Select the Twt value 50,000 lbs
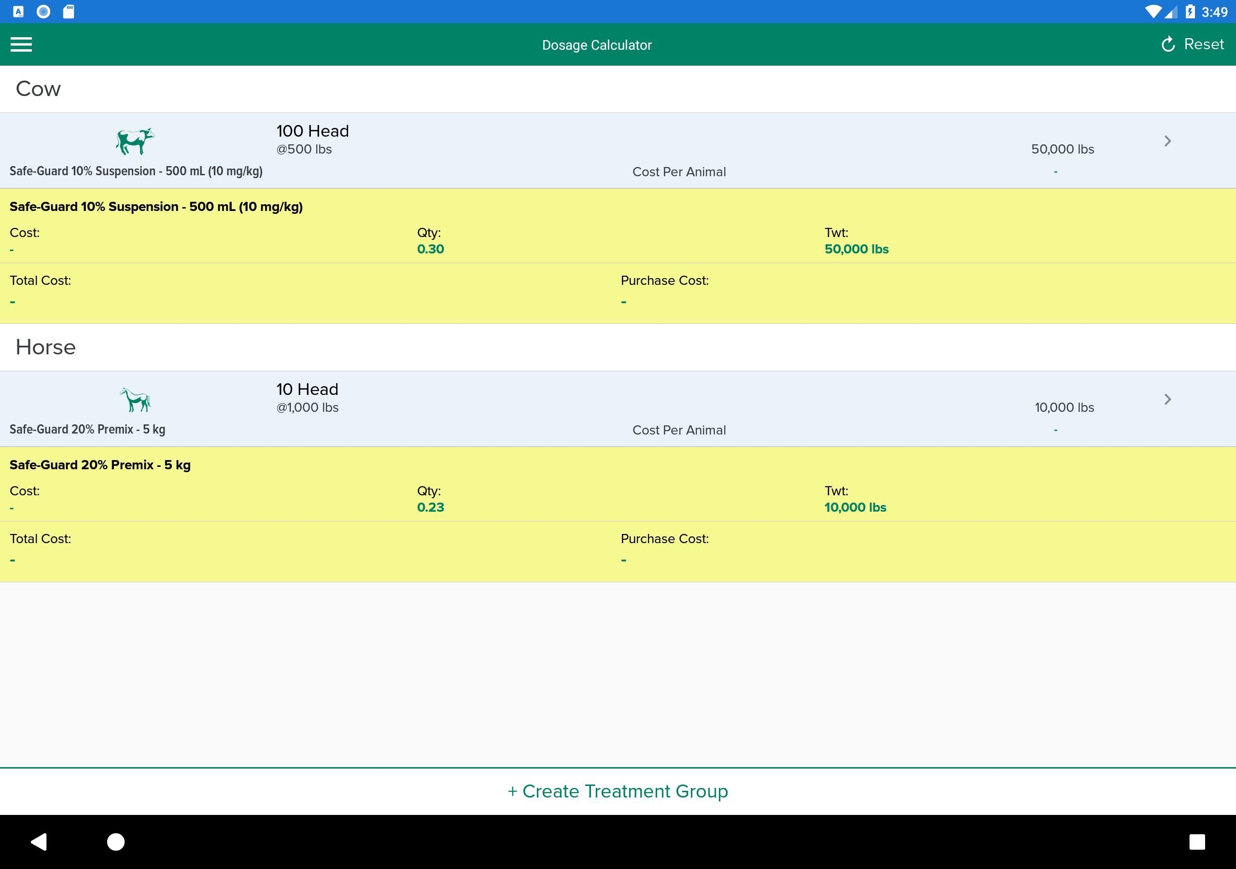 coord(856,249)
